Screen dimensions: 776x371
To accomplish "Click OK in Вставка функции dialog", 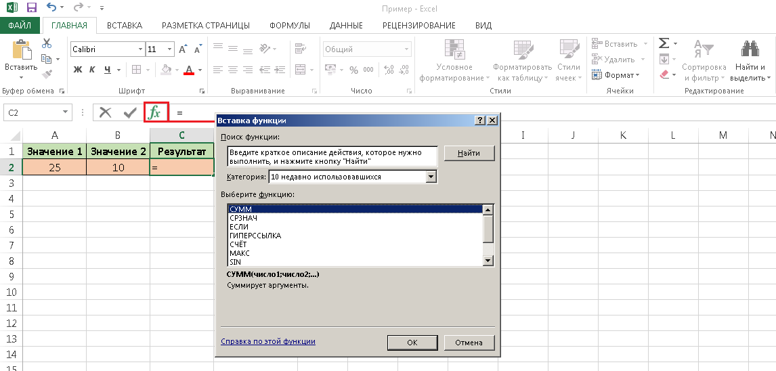I will click(412, 343).
